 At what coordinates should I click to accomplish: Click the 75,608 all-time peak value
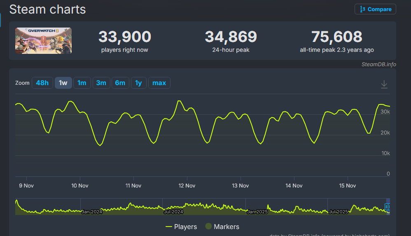(337, 37)
